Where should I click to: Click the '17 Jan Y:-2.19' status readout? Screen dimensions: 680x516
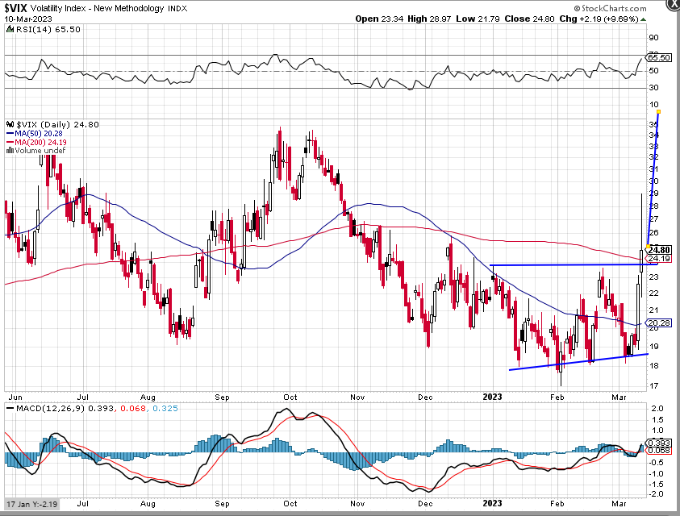tap(31, 504)
